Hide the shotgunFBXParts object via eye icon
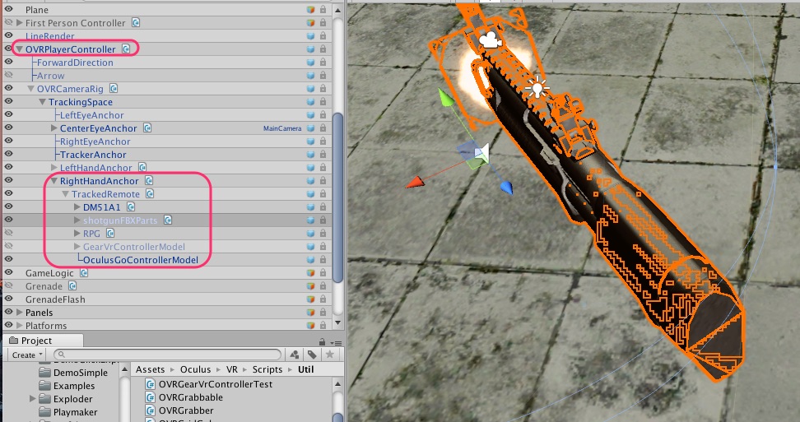Screen dimensions: 800x422 point(8,220)
